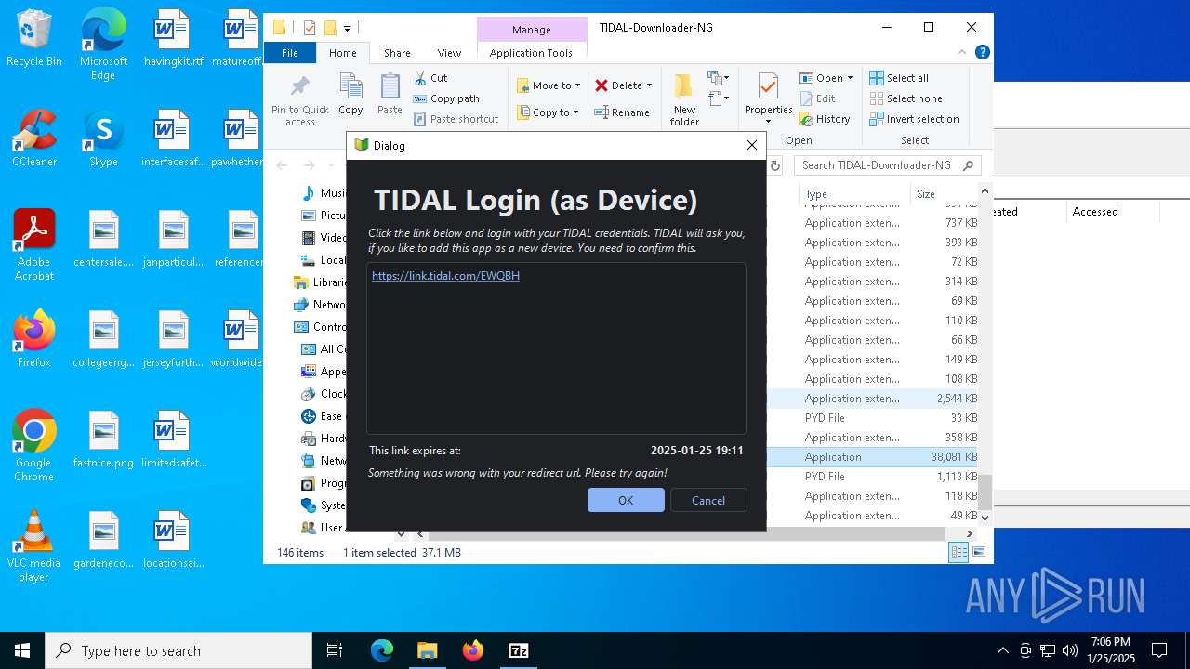The width and height of the screenshot is (1190, 669).
Task: Expand the Open dropdown in ribbon
Action: point(849,78)
